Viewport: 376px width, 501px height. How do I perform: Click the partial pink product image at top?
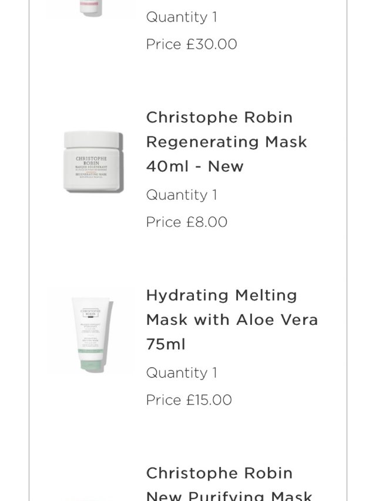(92, 7)
